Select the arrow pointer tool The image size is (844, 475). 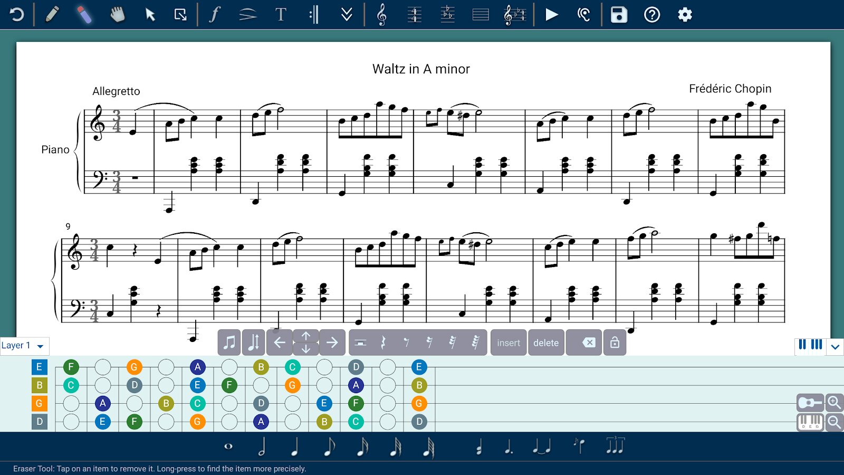pyautogui.click(x=150, y=15)
